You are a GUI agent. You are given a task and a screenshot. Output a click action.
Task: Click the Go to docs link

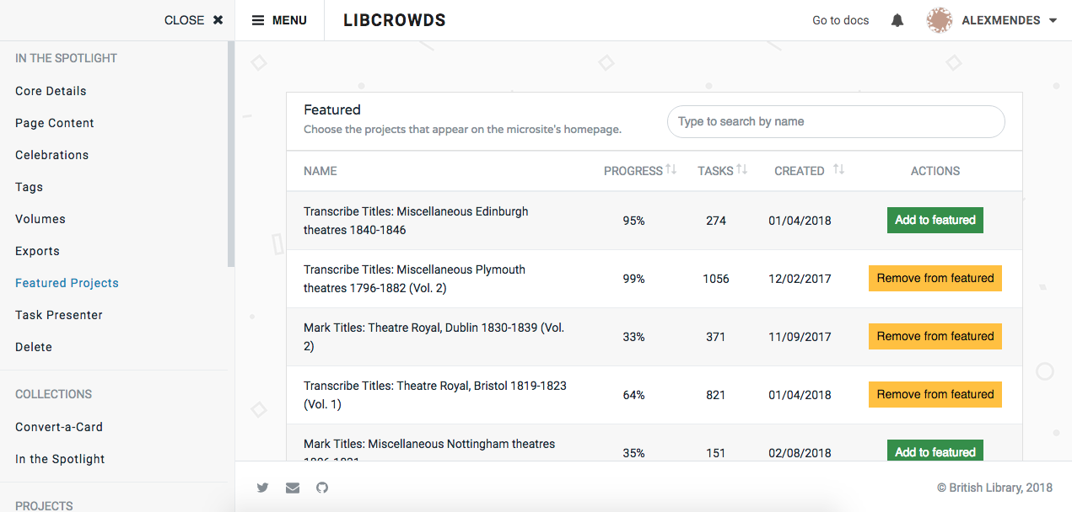[x=840, y=20]
